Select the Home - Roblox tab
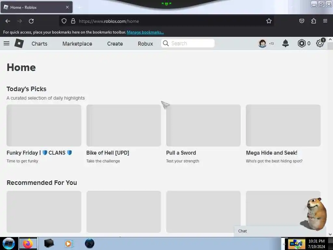The height and width of the screenshot is (250, 333). pyautogui.click(x=36, y=7)
